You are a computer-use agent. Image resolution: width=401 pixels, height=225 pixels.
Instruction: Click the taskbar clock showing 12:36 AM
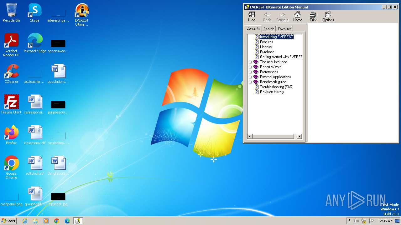[x=385, y=221]
